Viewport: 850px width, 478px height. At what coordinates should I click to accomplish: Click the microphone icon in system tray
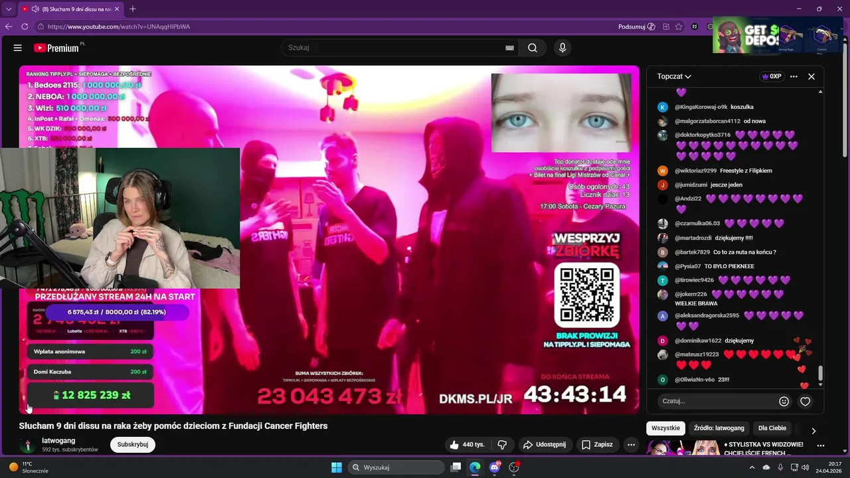(780, 467)
